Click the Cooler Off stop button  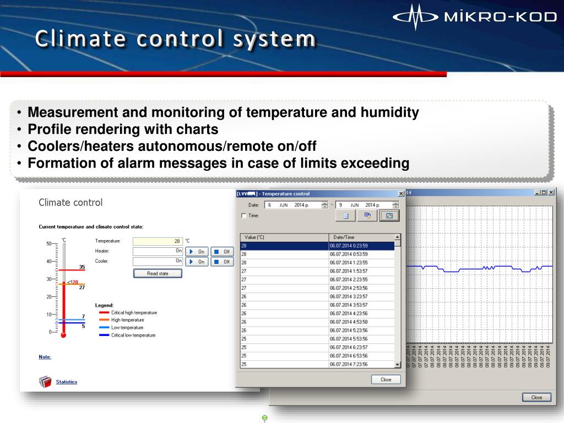(222, 262)
